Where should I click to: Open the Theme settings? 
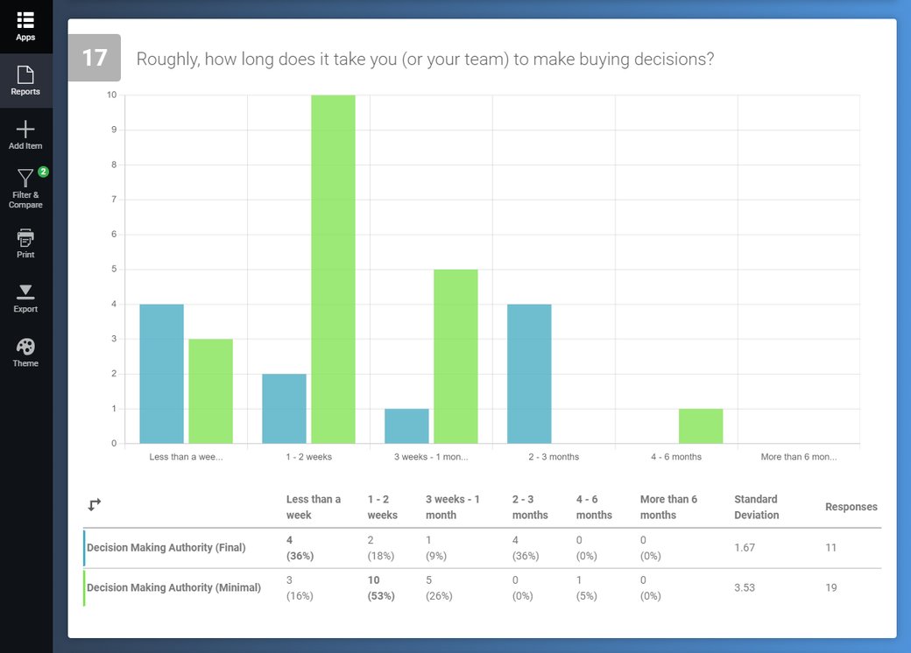tap(25, 348)
